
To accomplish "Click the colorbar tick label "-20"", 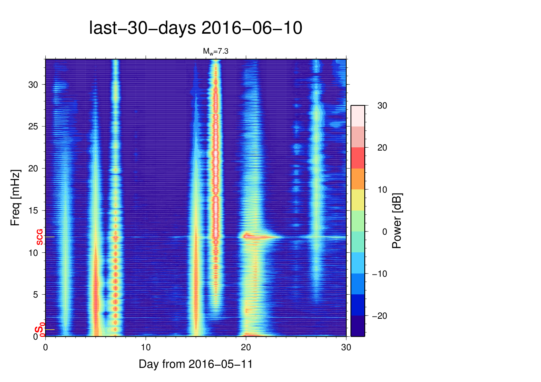I will point(379,316).
